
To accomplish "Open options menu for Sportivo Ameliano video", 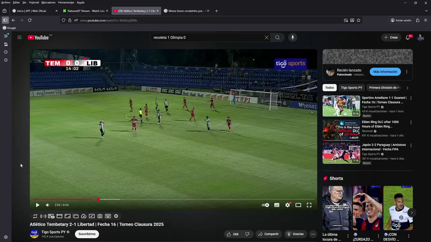I will coord(411,98).
